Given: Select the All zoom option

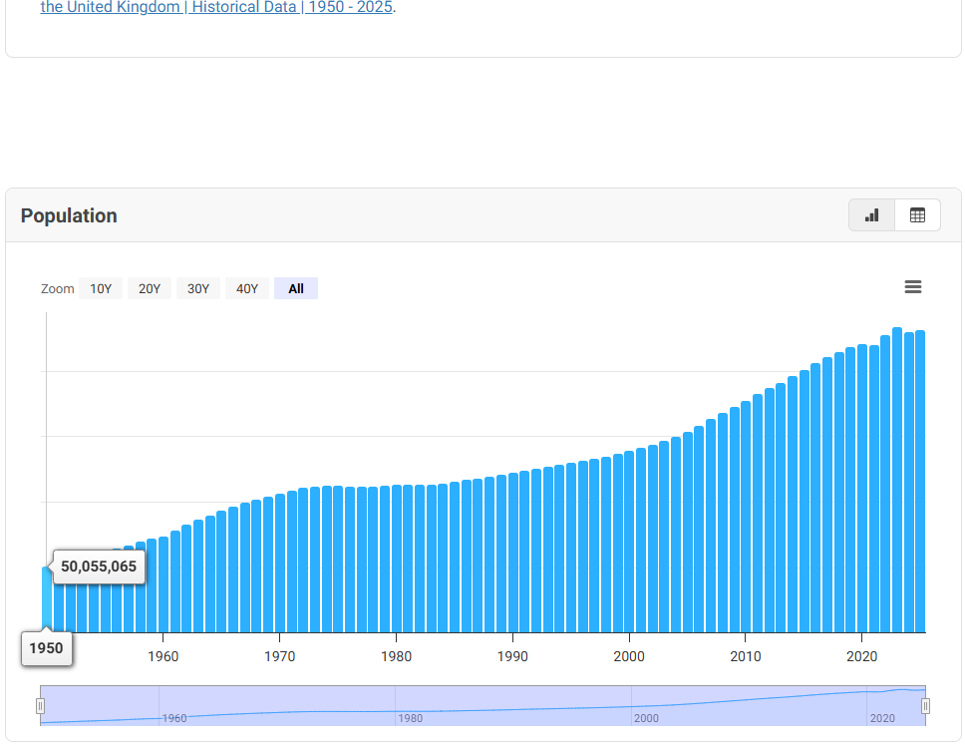Looking at the screenshot, I should pyautogui.click(x=296, y=288).
